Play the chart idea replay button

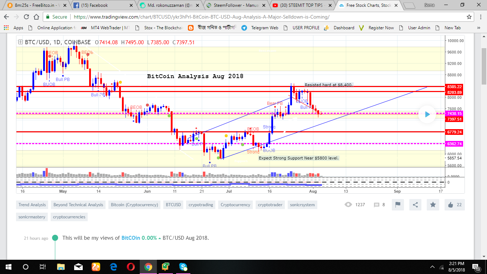point(427,115)
